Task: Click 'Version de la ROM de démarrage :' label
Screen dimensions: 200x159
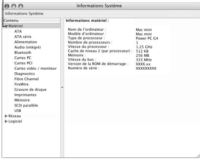Action: (x=98, y=64)
